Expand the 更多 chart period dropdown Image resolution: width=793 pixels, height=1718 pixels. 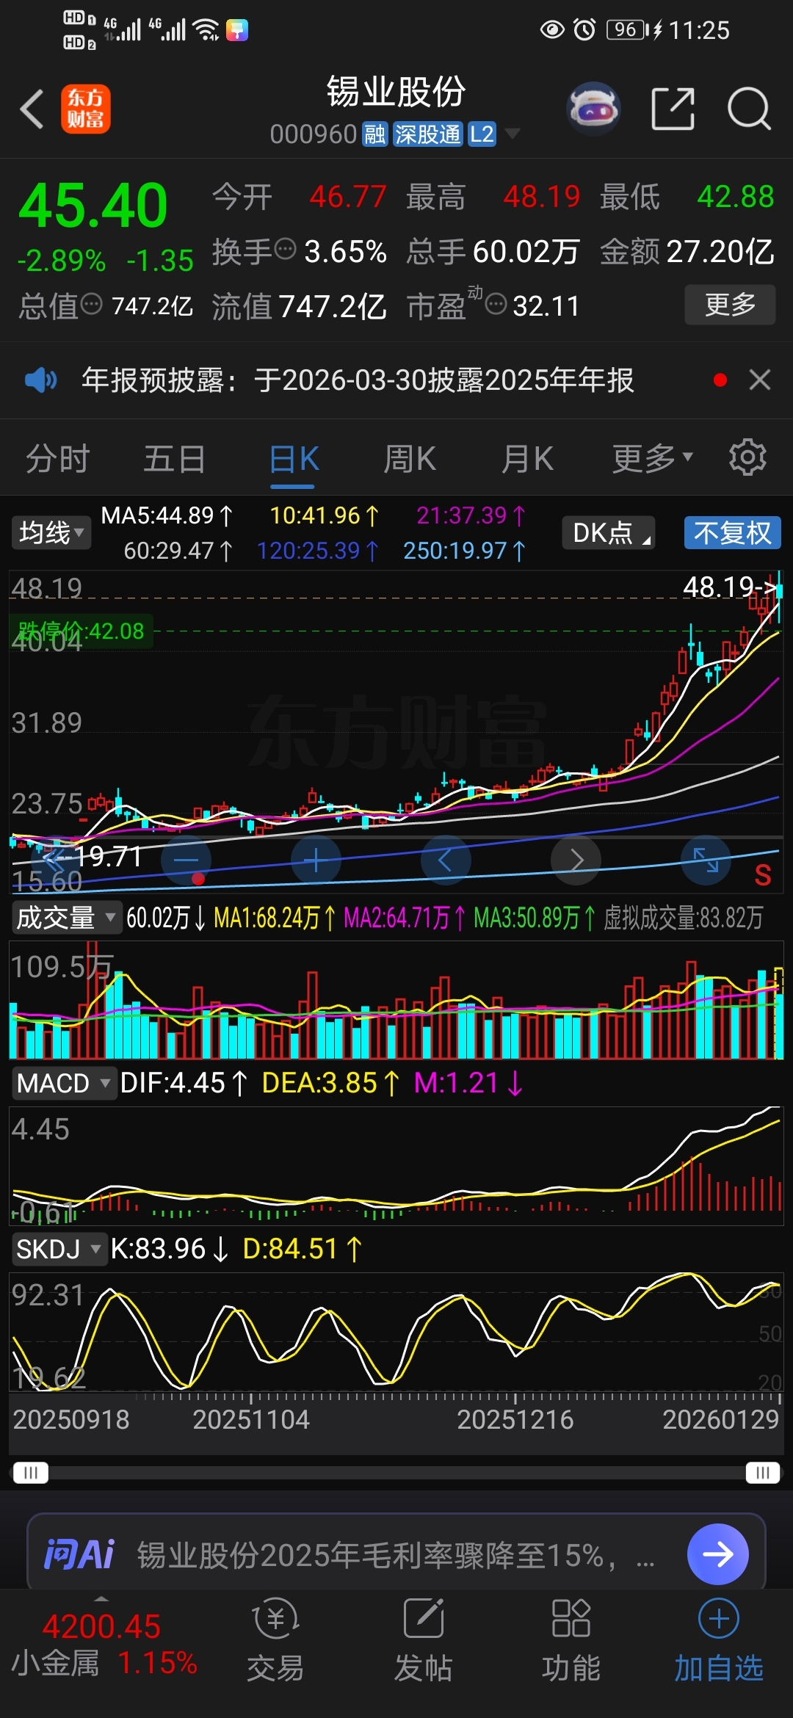653,458
